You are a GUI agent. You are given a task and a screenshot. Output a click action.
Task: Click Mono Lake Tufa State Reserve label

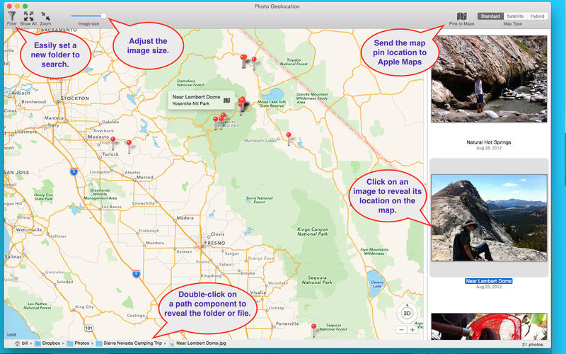point(272,103)
